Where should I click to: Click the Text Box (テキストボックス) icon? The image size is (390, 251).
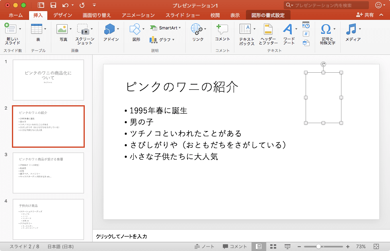[245, 29]
